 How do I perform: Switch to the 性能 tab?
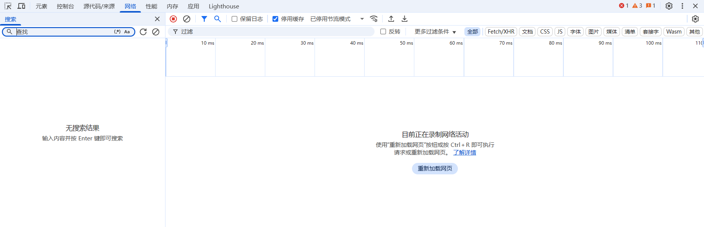[x=151, y=6]
